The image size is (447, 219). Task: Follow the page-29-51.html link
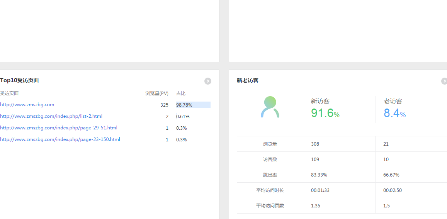point(59,128)
